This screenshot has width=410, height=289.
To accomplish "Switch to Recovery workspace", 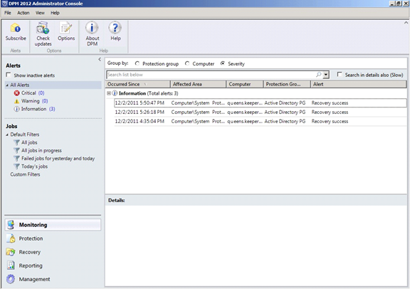I will point(53,252).
